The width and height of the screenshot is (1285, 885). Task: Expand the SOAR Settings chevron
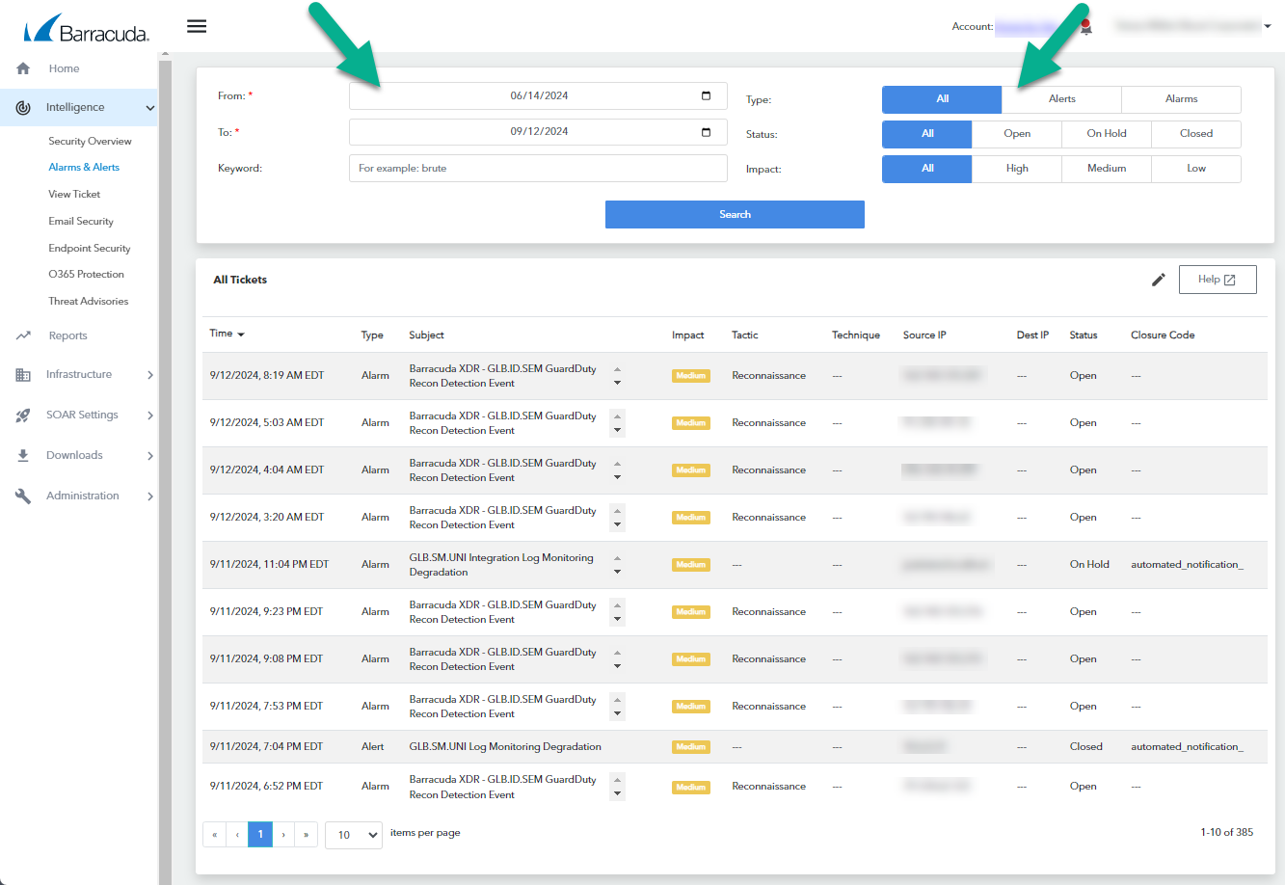tap(149, 416)
